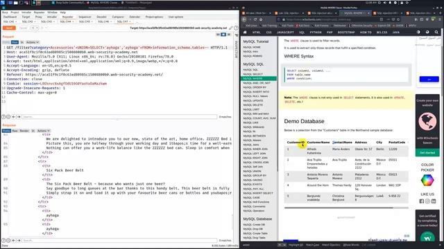Switch to Extender tab

tap(135, 17)
